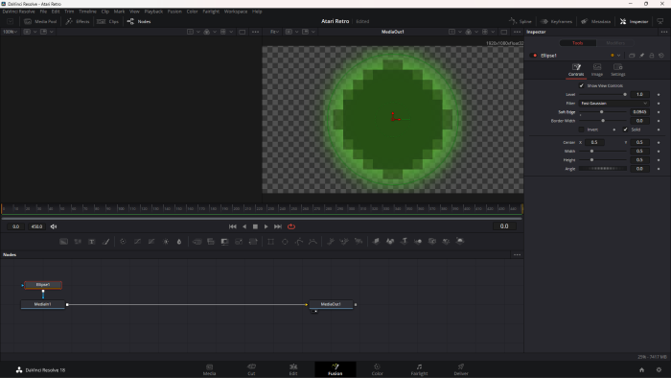Open the Image tab of Ellipse1

(x=597, y=69)
